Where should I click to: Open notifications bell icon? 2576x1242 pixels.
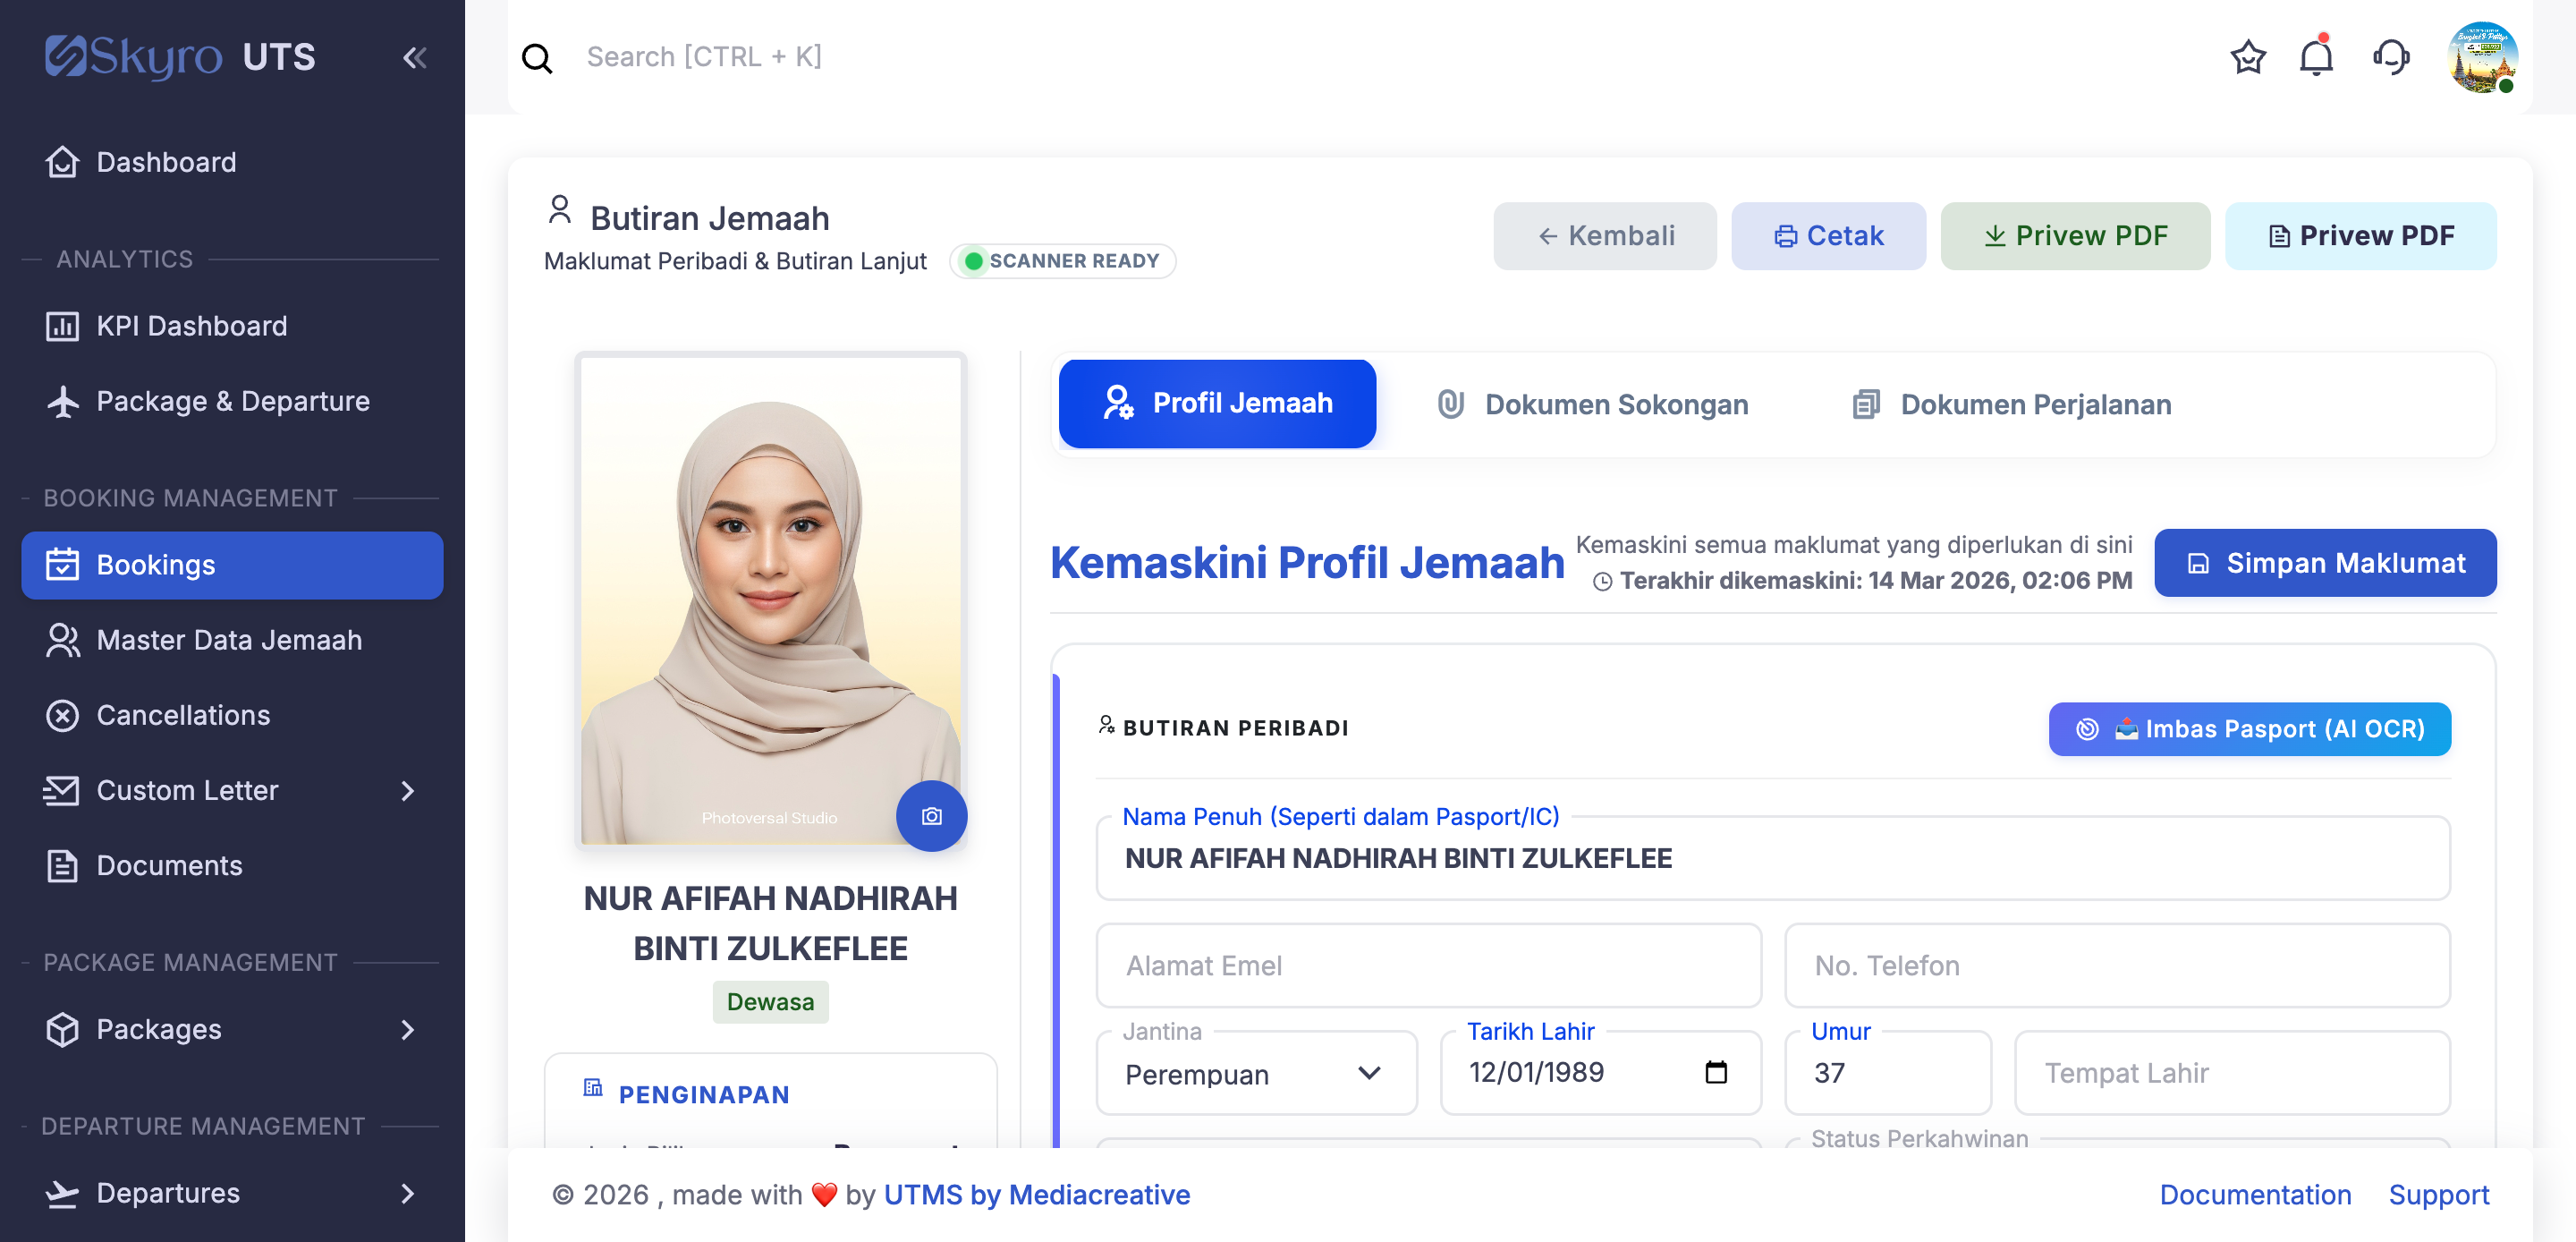coord(2316,56)
